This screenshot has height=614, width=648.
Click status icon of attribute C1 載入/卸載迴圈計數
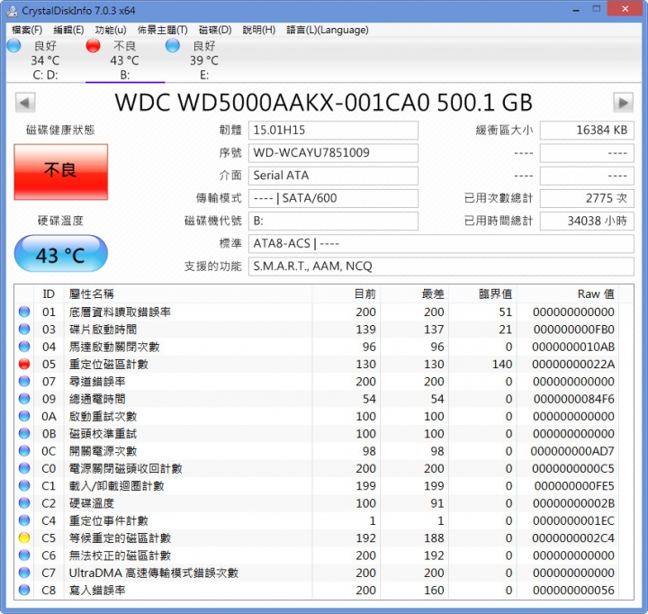(x=24, y=485)
